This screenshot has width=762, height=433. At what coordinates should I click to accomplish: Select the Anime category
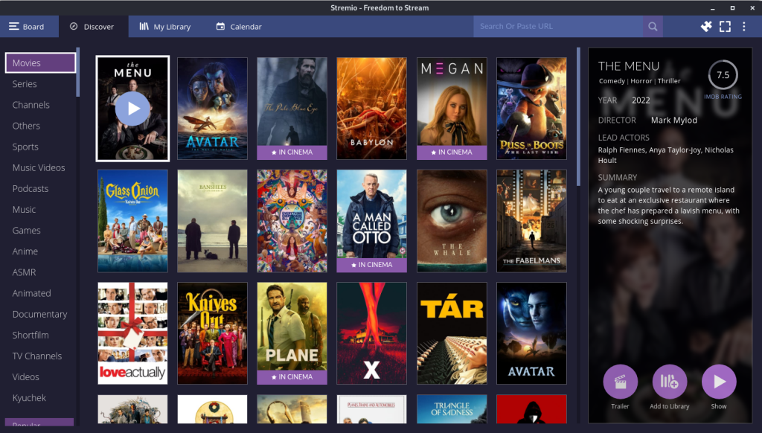tap(25, 251)
